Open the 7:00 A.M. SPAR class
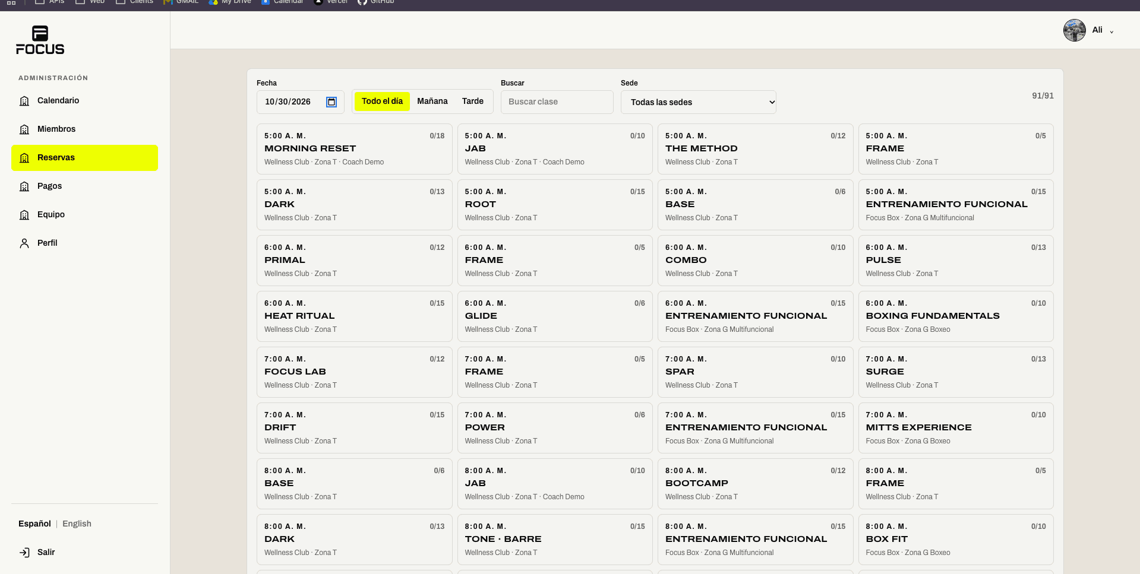1140x574 pixels. (x=756, y=372)
